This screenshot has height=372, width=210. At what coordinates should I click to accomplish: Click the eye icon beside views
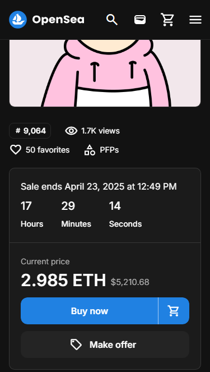tap(71, 131)
